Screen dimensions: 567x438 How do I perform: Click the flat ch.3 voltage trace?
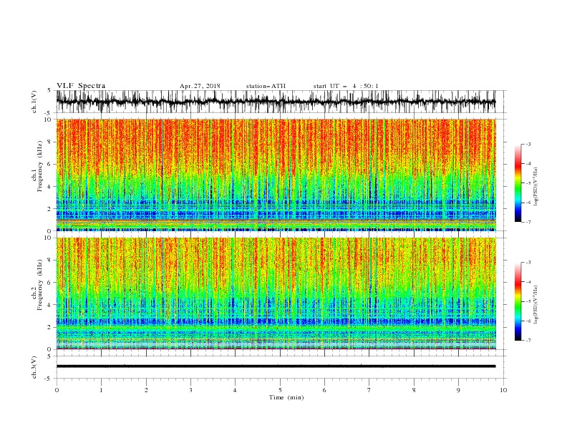tap(276, 366)
